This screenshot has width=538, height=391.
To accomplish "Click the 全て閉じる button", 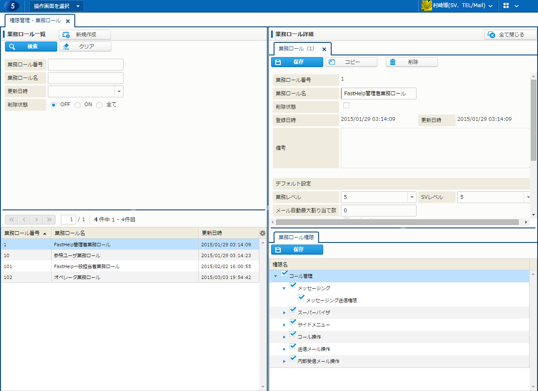I will pos(510,35).
